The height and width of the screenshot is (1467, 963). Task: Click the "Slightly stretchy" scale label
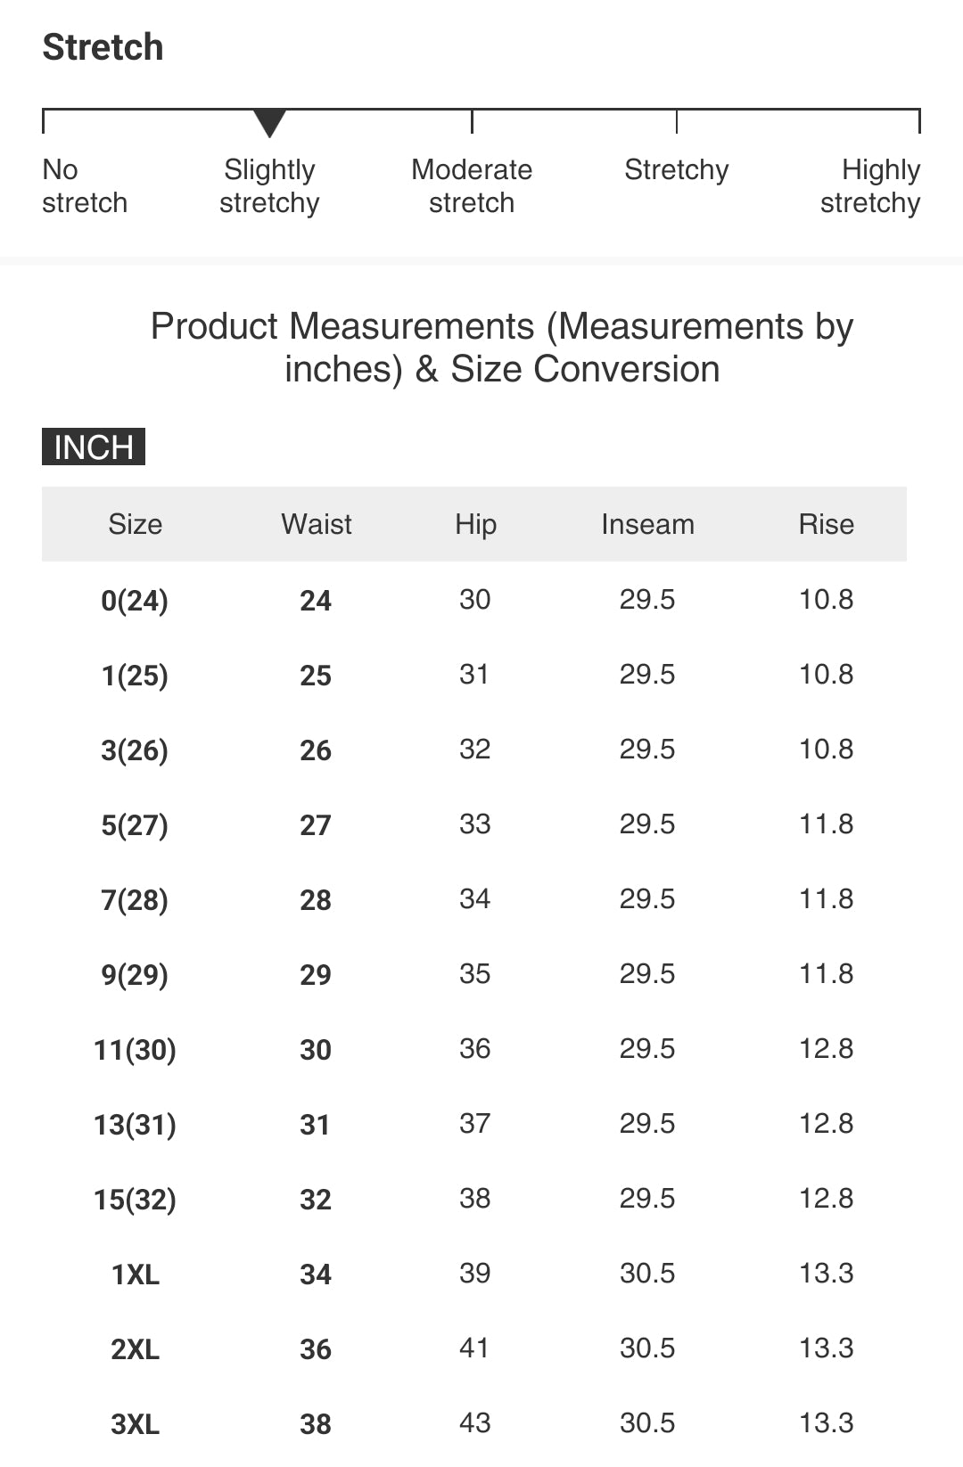click(269, 186)
